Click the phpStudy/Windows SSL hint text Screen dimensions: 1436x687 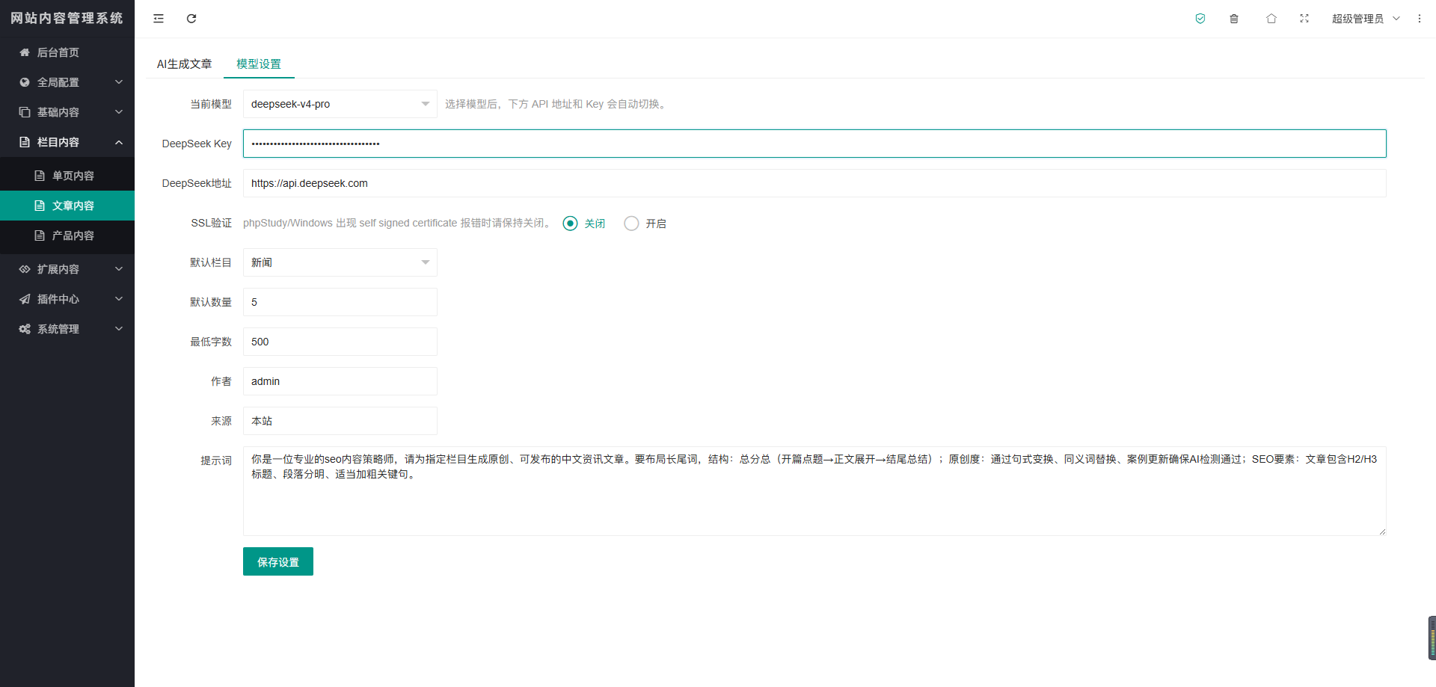pos(399,223)
